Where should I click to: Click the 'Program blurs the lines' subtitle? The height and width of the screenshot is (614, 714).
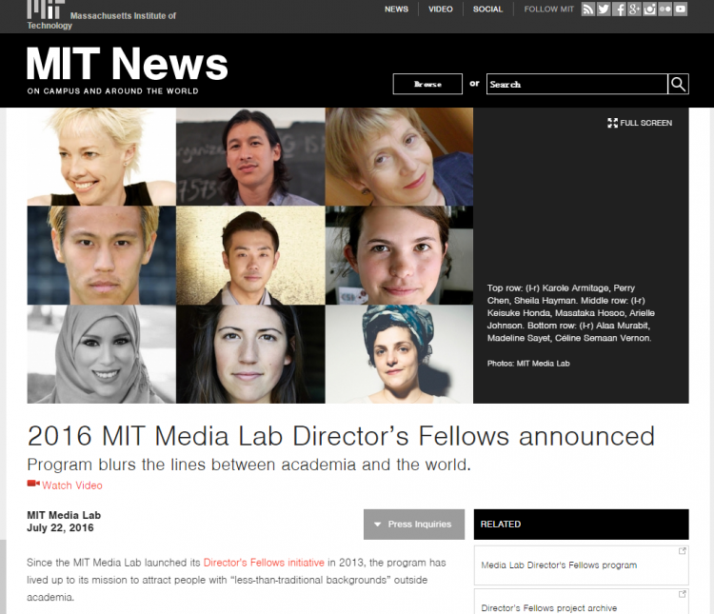[x=248, y=465]
